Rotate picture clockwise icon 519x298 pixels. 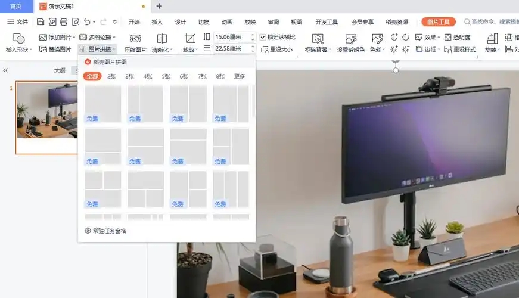(x=394, y=37)
